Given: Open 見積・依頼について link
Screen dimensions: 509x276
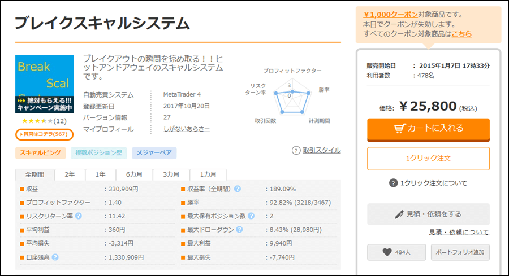Looking at the screenshot, I should pyautogui.click(x=459, y=232).
